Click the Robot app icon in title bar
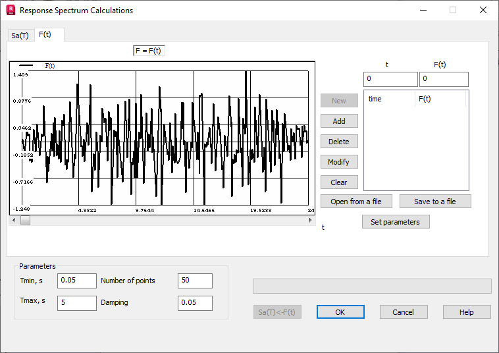 (11, 10)
